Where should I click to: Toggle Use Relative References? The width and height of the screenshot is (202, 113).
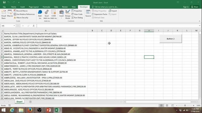click(24, 14)
